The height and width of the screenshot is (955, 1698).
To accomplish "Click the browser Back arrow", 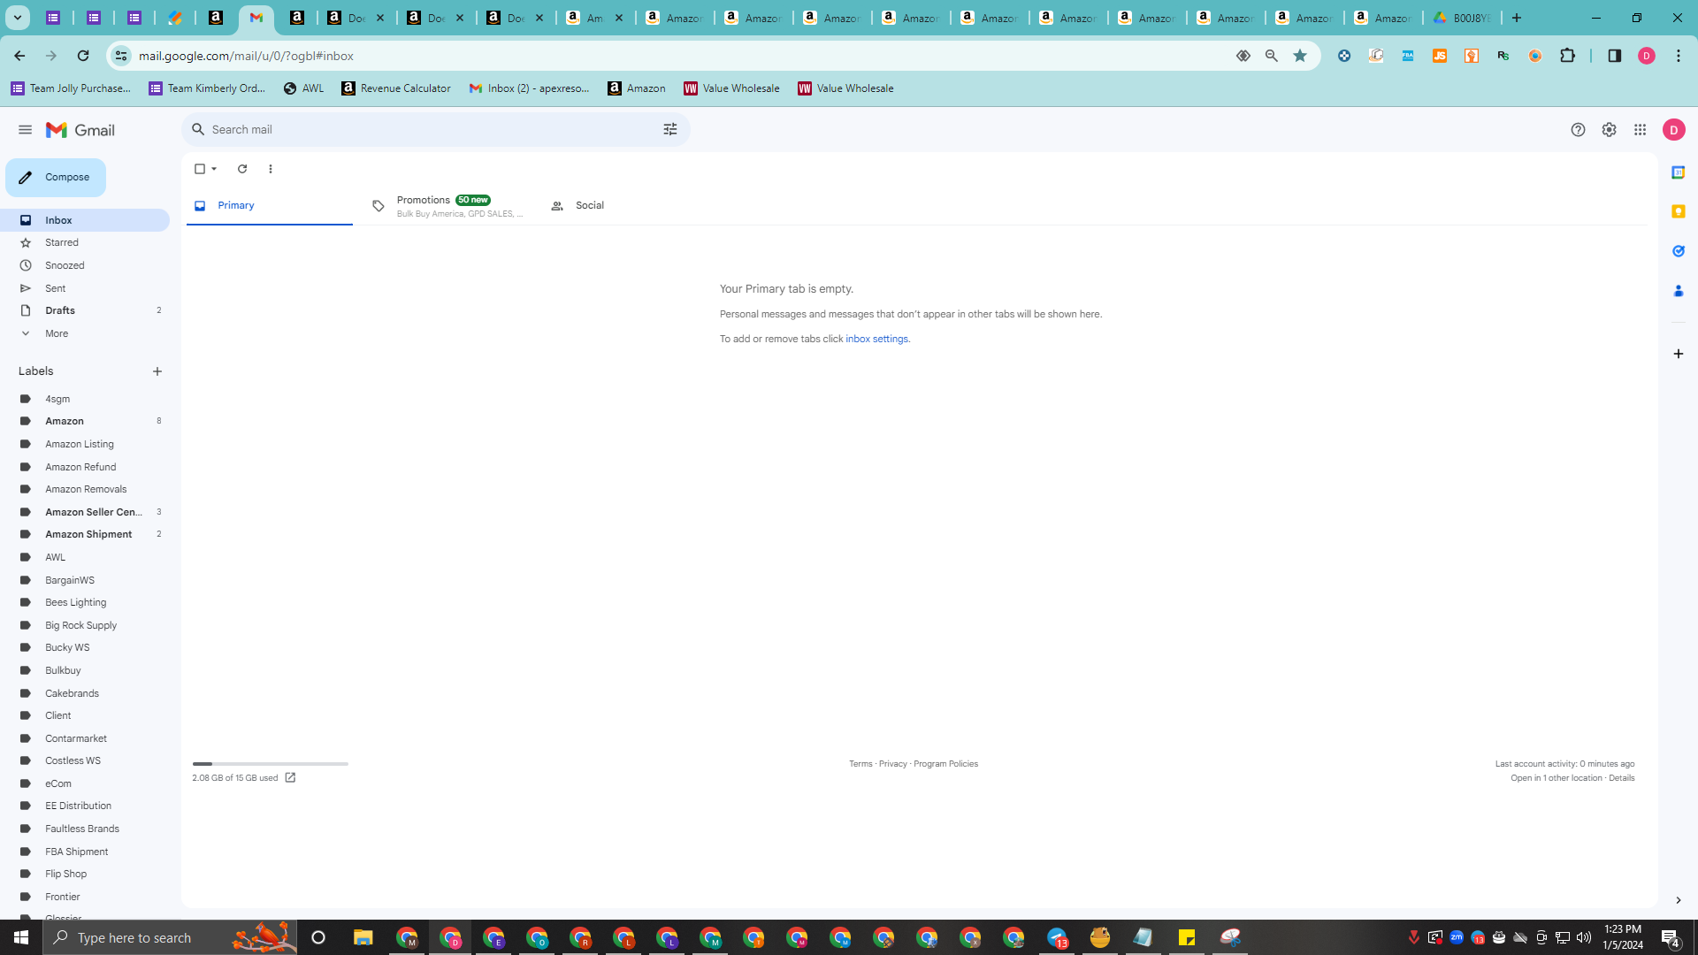I will pyautogui.click(x=19, y=56).
